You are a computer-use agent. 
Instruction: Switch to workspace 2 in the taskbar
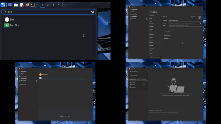coord(48,5)
